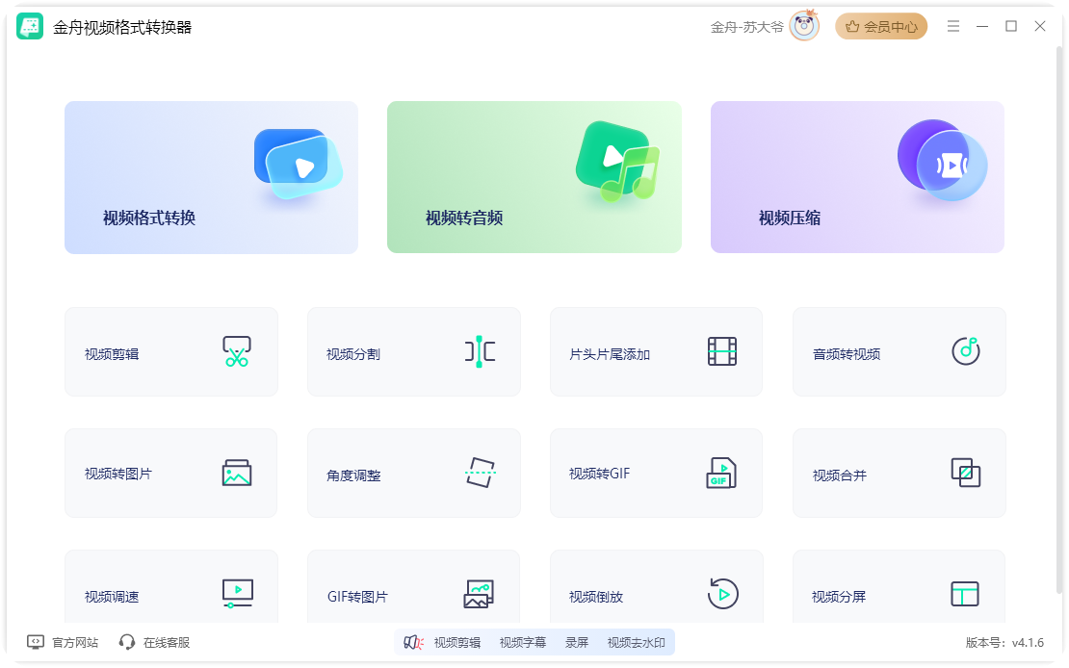Select 视频字幕 in bottom promo bar
1069x668 pixels.
pyautogui.click(x=522, y=642)
